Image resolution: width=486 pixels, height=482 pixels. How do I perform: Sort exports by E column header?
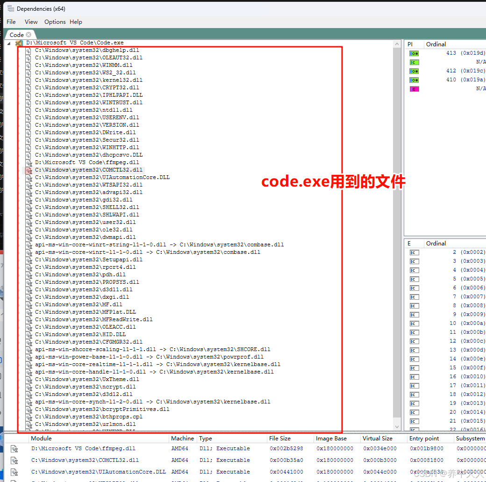414,244
